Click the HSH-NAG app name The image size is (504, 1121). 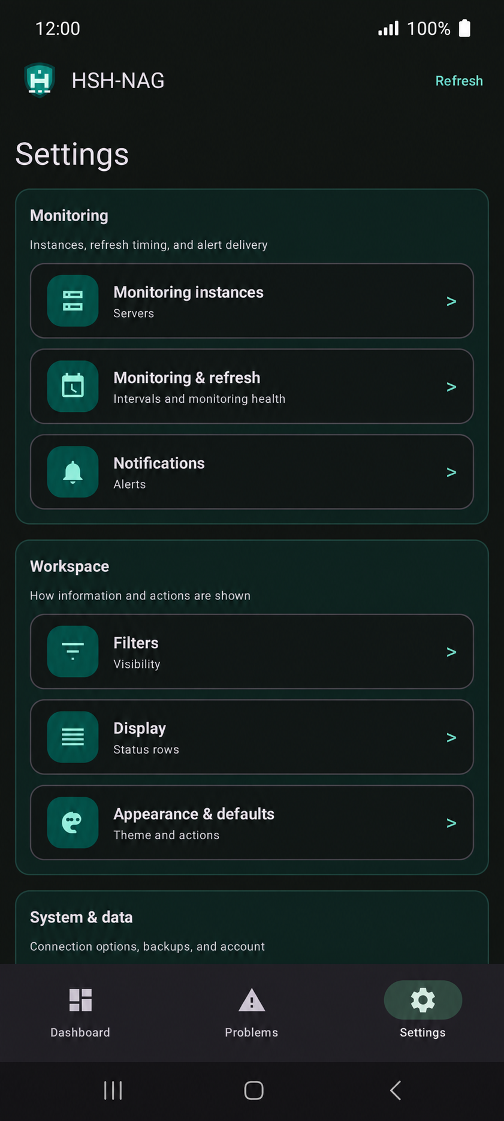(x=118, y=80)
